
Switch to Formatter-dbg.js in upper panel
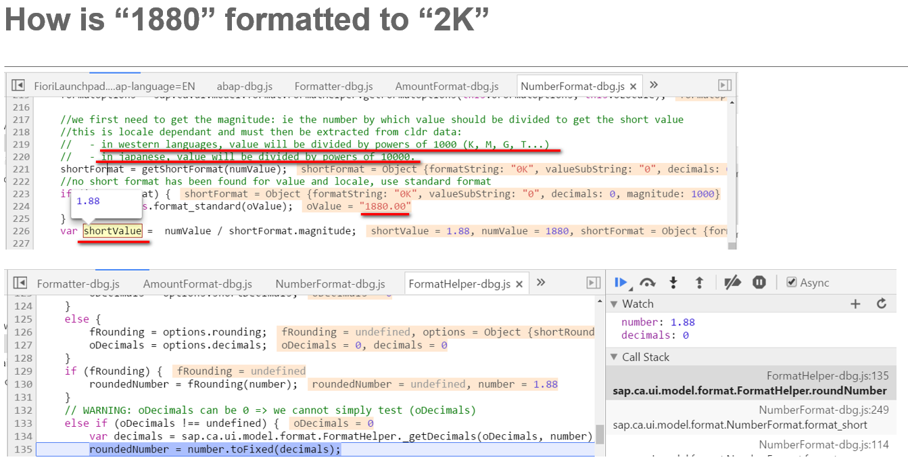point(334,86)
